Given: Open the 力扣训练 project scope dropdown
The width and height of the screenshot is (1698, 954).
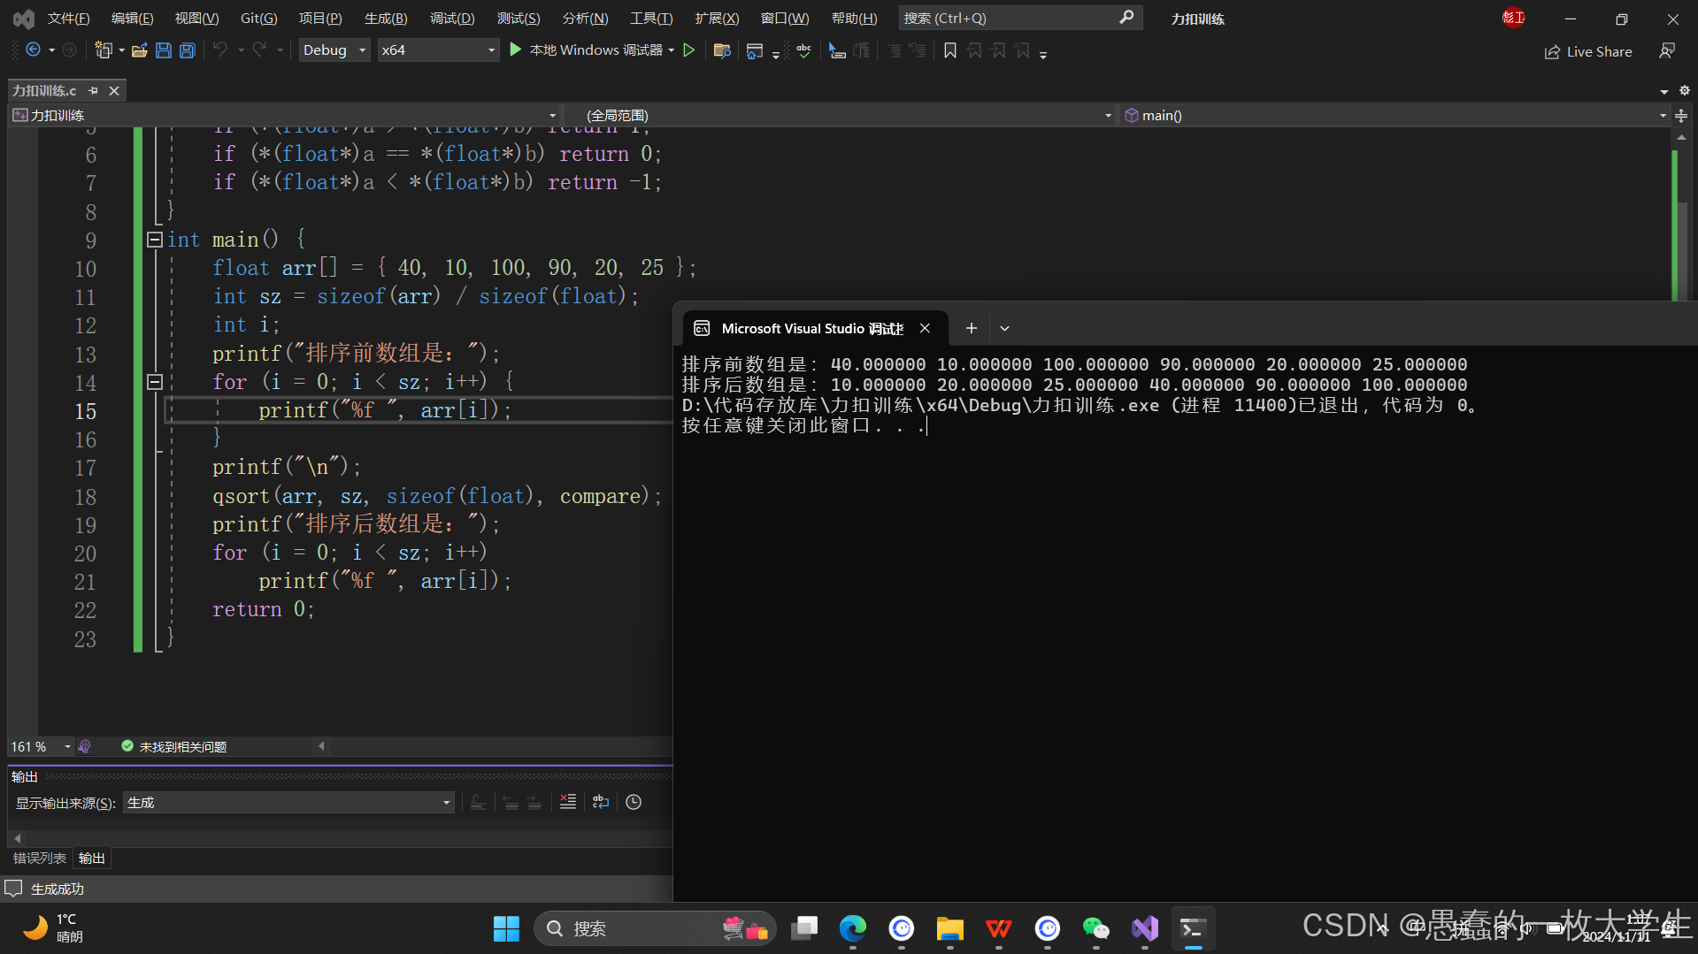Looking at the screenshot, I should click(284, 115).
